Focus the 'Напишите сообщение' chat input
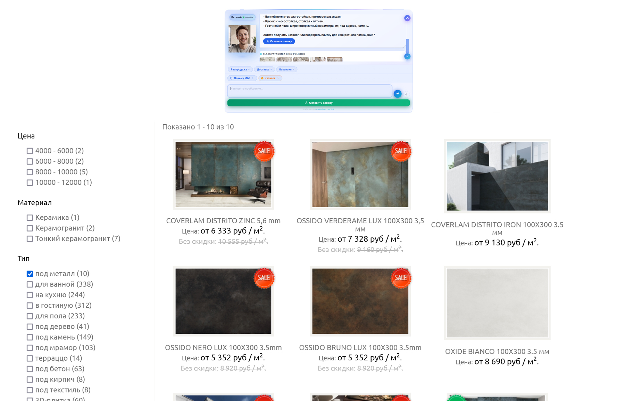 309,91
